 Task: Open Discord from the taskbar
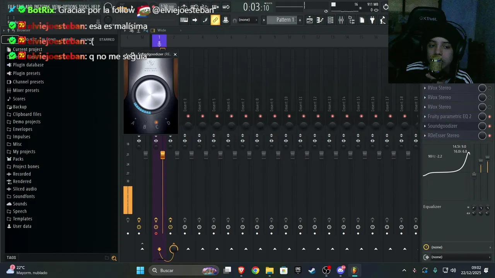point(340,270)
